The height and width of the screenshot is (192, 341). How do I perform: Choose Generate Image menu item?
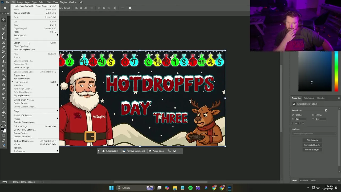pos(35,67)
